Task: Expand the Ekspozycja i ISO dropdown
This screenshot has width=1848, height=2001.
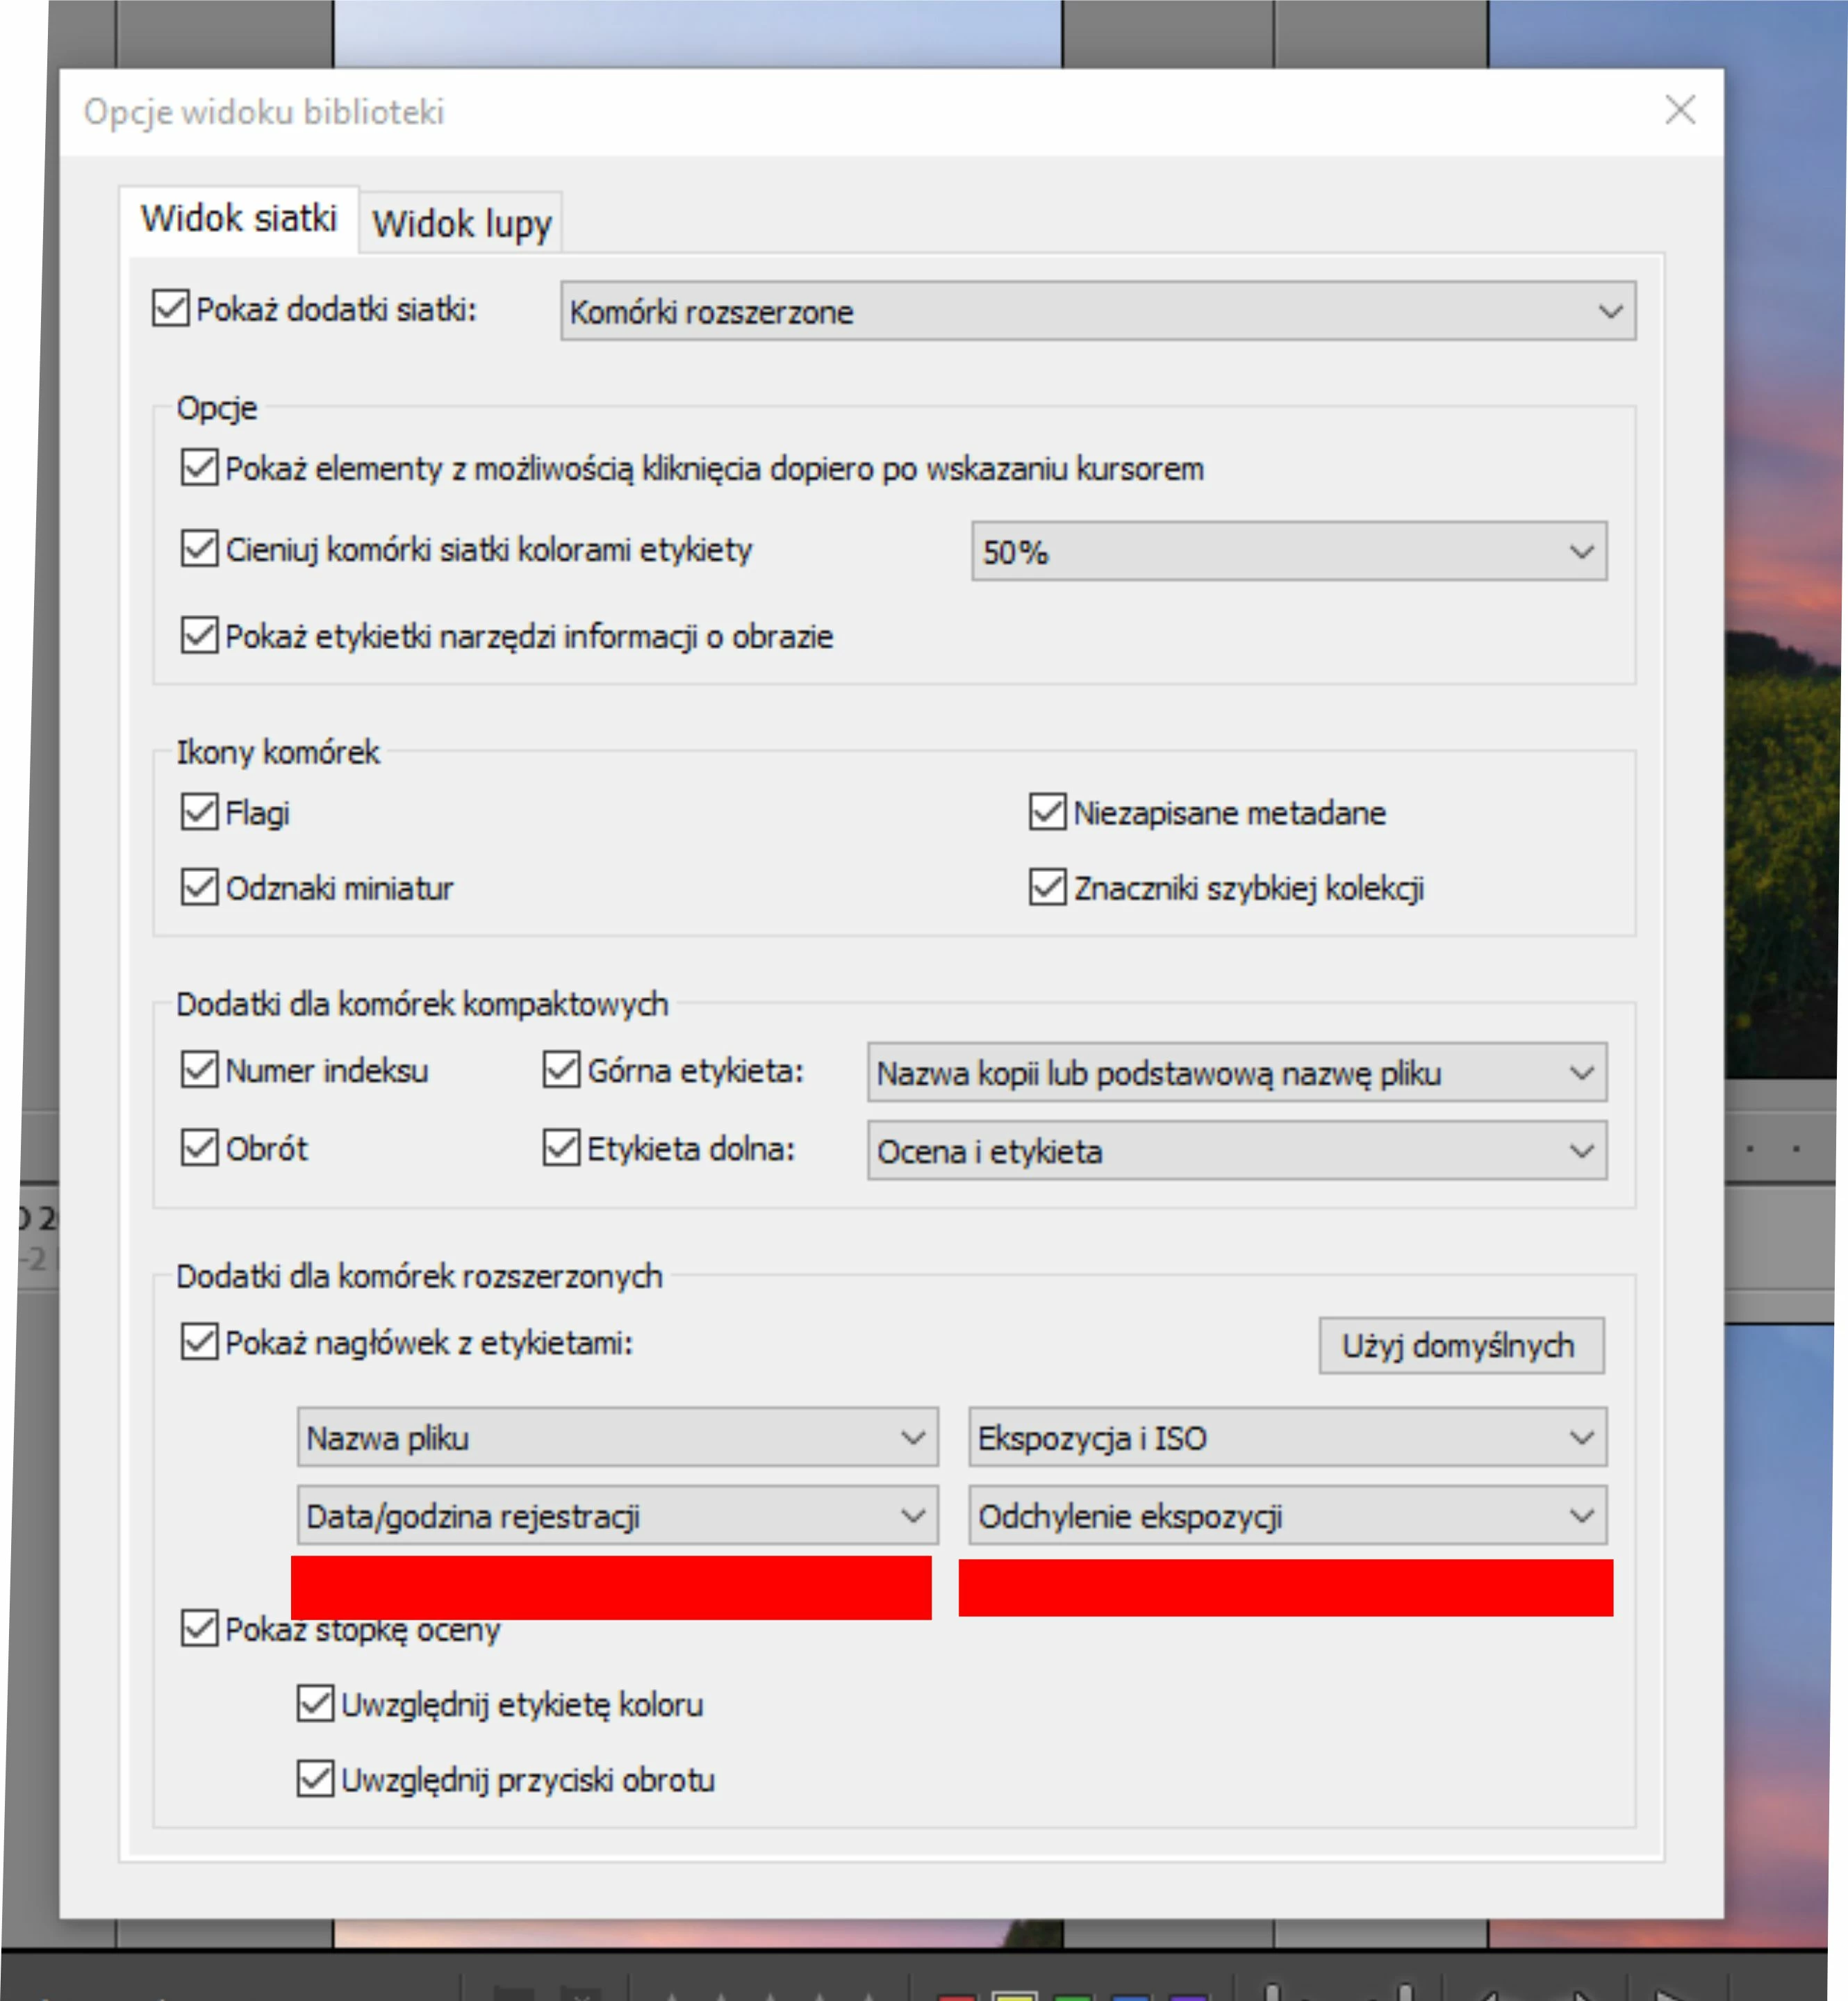Action: coord(1287,1438)
